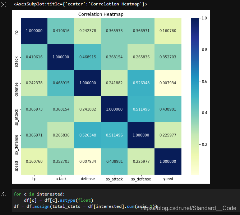This screenshot has height=215, width=240.
Task: Click the colorbar gradient beside the heatmap
Action: tap(195, 96)
